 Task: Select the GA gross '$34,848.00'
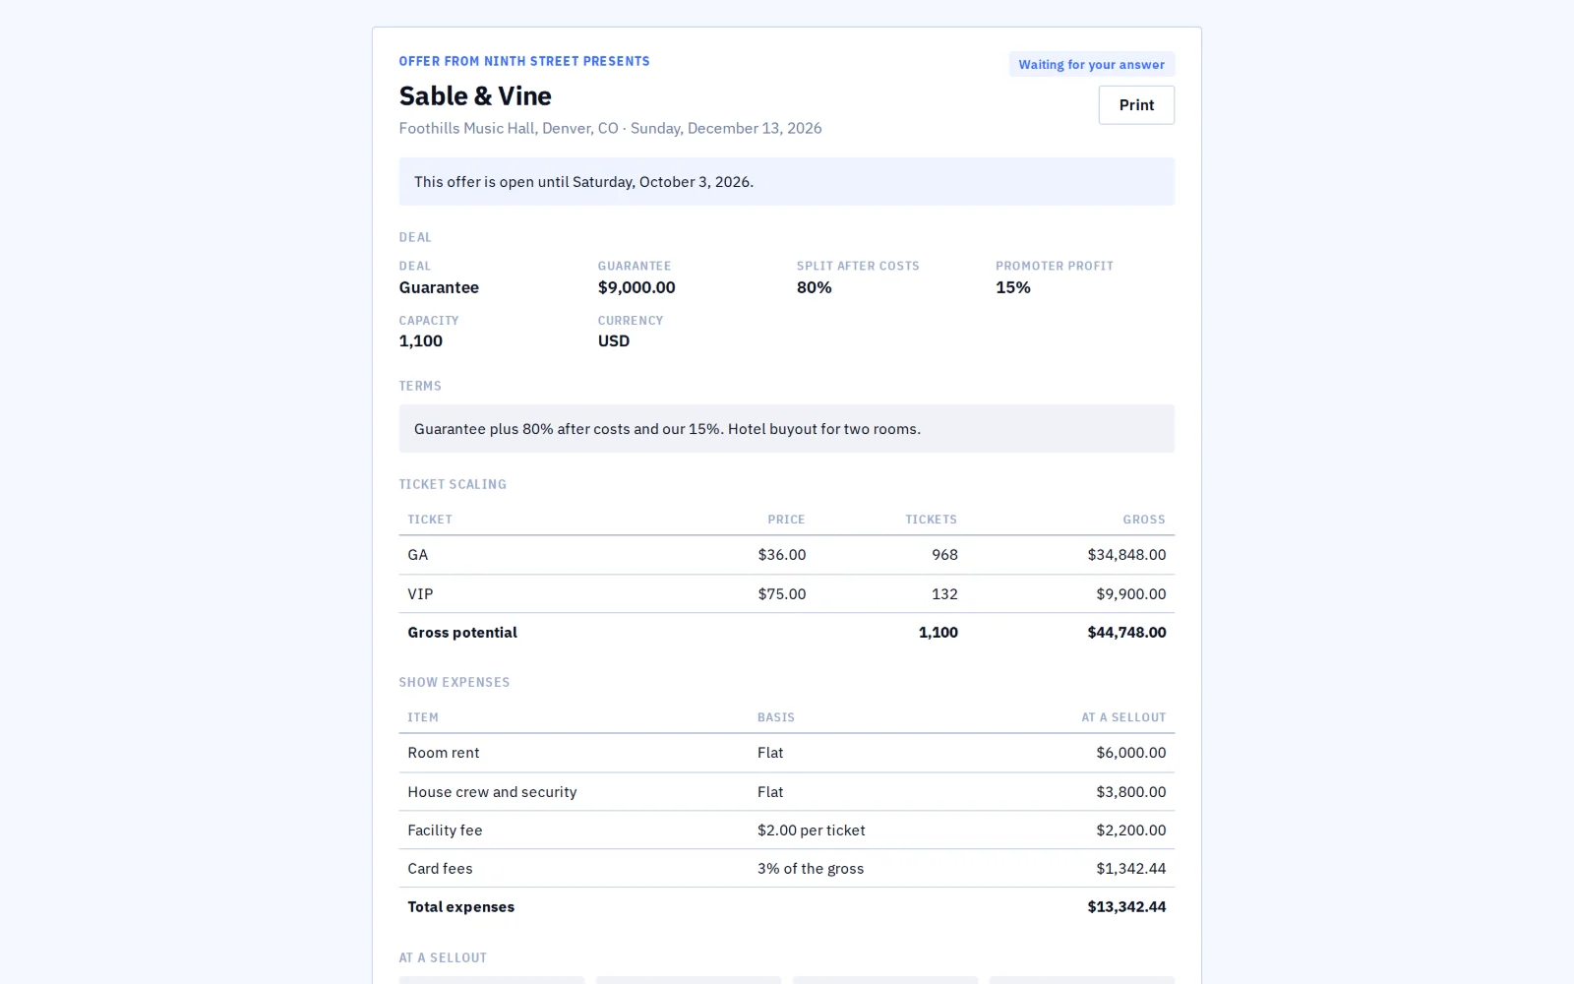click(1126, 555)
